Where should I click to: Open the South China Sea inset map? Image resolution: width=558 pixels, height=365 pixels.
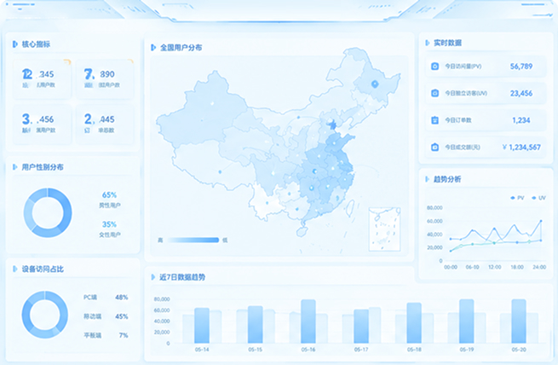pyautogui.click(x=385, y=229)
